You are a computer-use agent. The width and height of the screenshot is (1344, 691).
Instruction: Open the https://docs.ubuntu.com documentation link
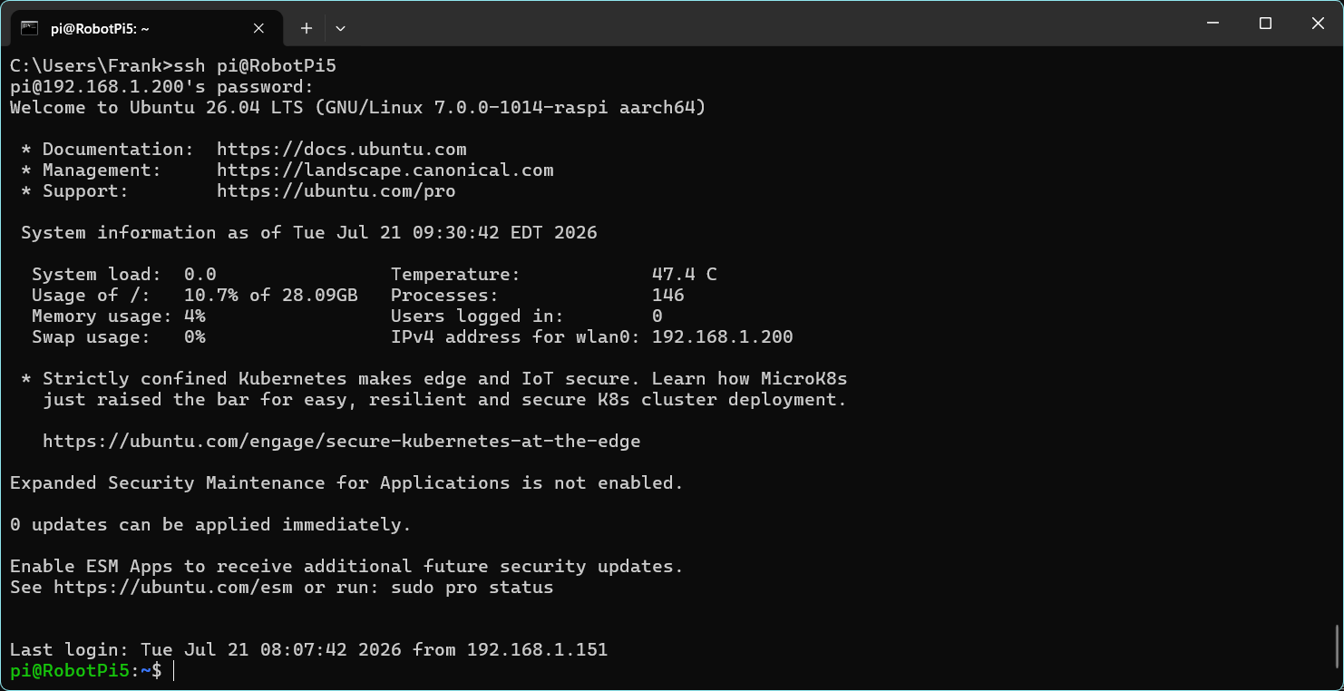tap(342, 149)
